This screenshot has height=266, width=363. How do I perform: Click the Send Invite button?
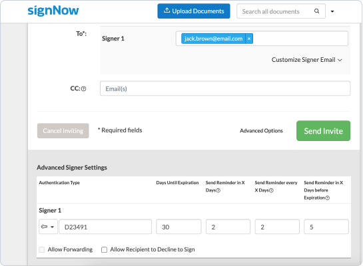click(323, 131)
